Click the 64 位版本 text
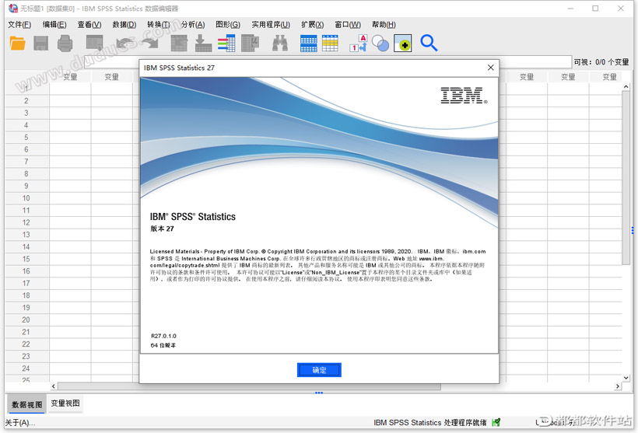 pyautogui.click(x=163, y=345)
